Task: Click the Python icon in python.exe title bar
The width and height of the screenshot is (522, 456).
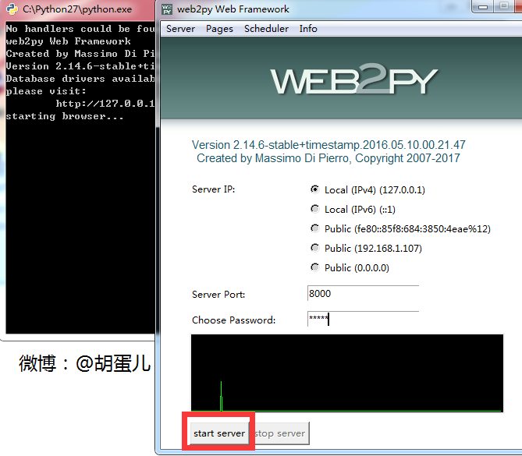Action: click(12, 9)
